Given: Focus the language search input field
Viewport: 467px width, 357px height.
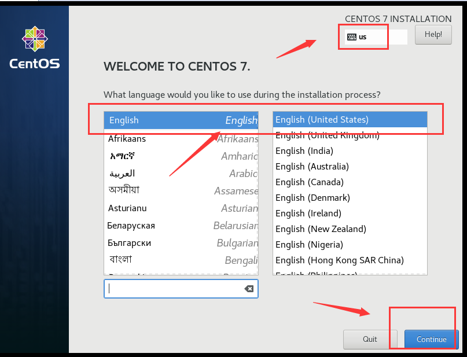Looking at the screenshot, I should pyautogui.click(x=181, y=289).
